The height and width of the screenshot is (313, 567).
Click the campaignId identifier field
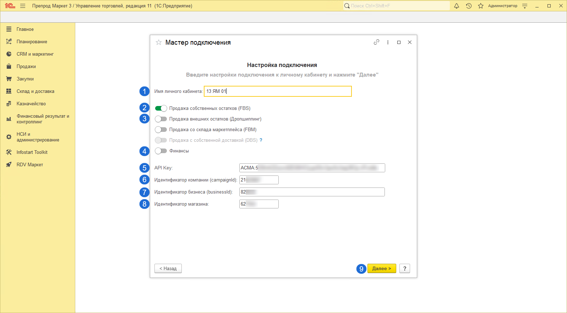[259, 180]
